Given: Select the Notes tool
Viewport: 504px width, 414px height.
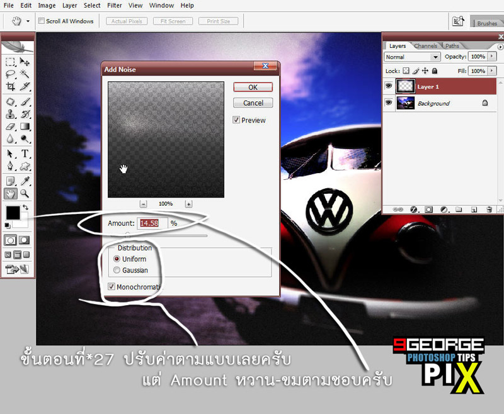Looking at the screenshot, I should click(x=10, y=181).
